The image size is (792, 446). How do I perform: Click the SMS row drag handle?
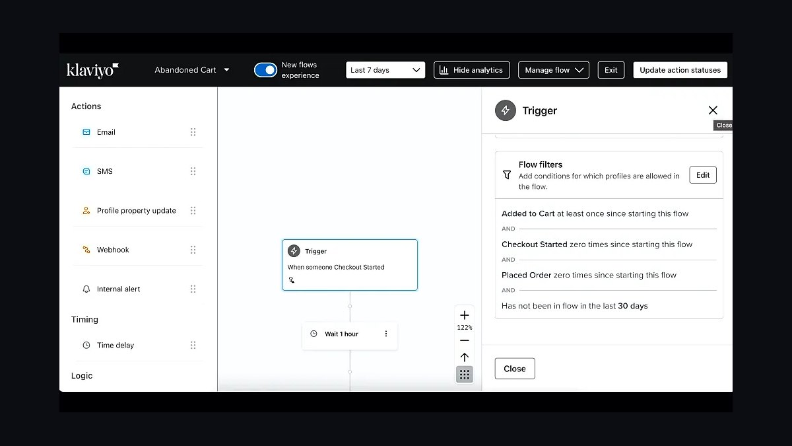tap(193, 171)
